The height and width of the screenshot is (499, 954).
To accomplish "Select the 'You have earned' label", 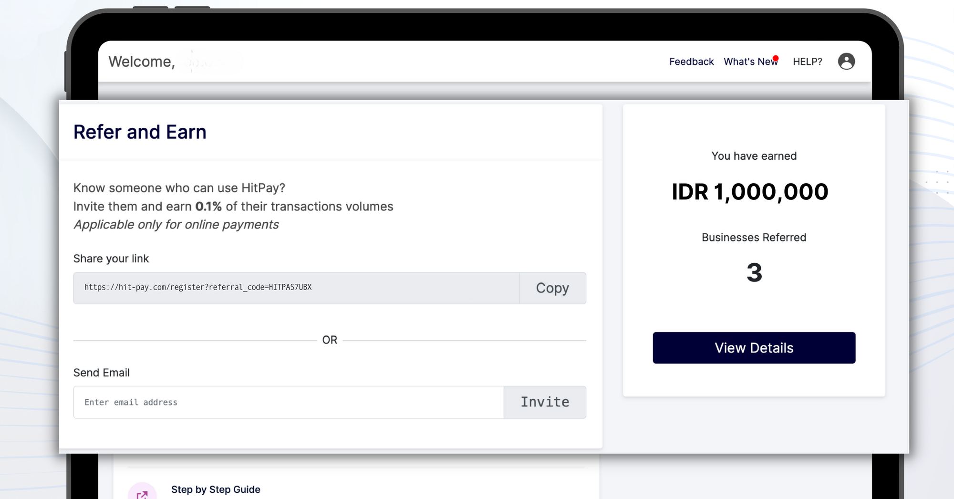I will 754,156.
